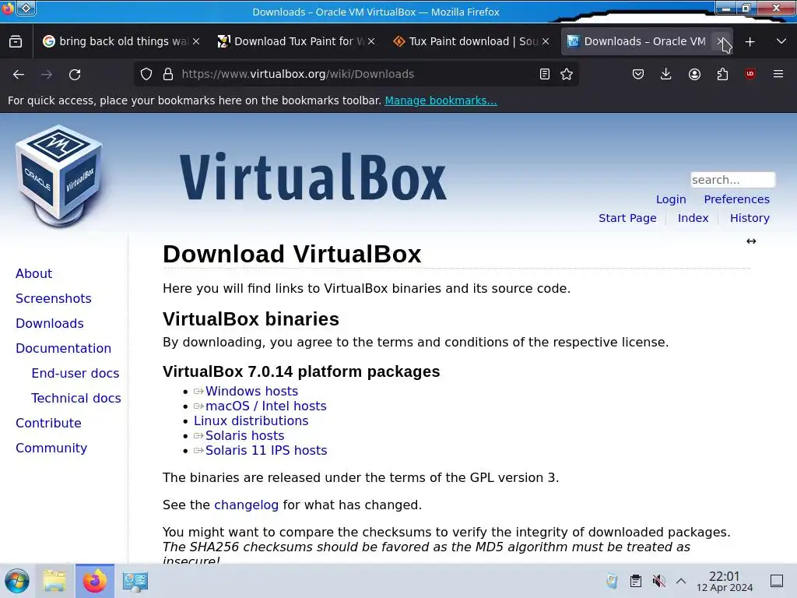Focus the wiki search box
The image size is (797, 598).
click(x=732, y=180)
